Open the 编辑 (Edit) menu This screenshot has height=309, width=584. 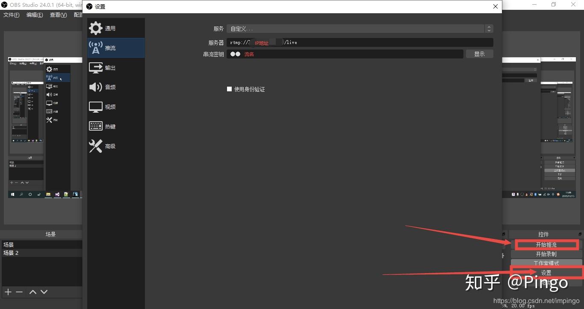pyautogui.click(x=35, y=15)
